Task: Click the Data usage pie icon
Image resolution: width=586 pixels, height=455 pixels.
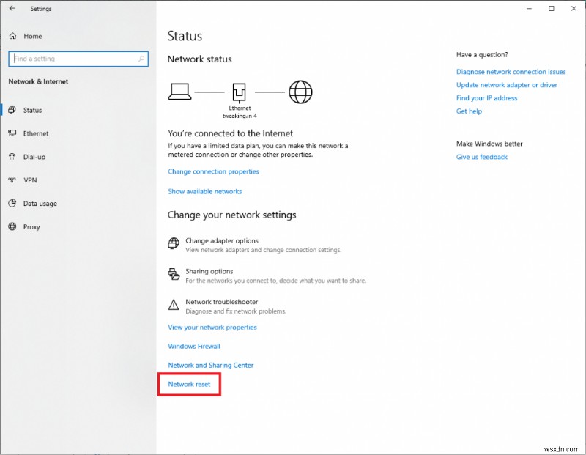Action: pos(12,203)
